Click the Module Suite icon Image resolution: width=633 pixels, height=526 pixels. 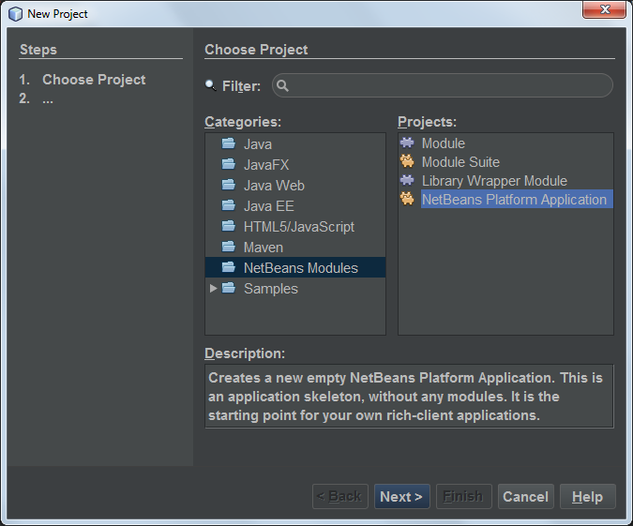(407, 162)
